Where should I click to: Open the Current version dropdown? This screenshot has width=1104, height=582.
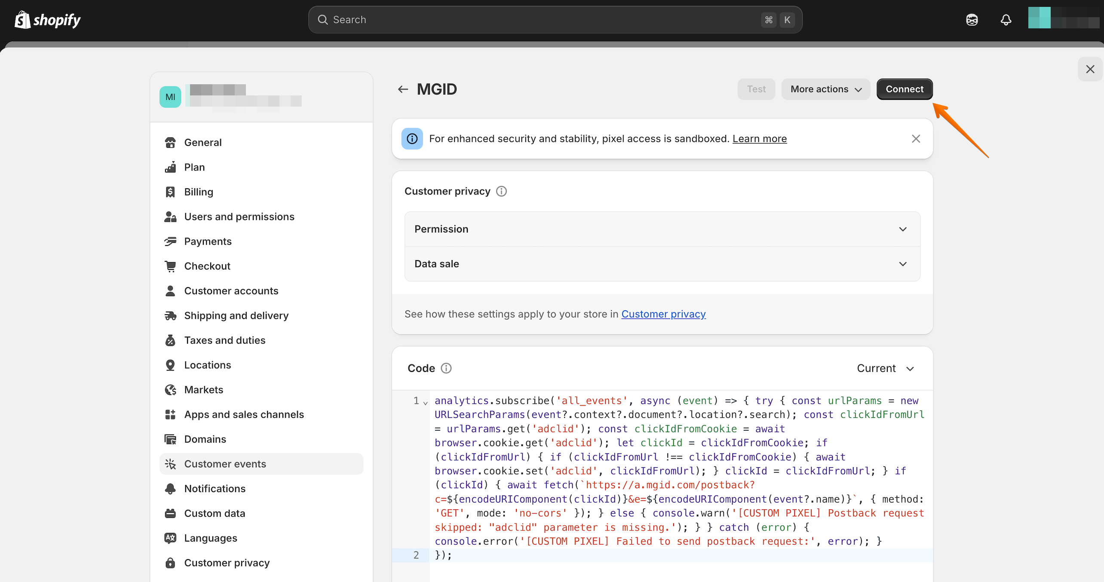(885, 368)
